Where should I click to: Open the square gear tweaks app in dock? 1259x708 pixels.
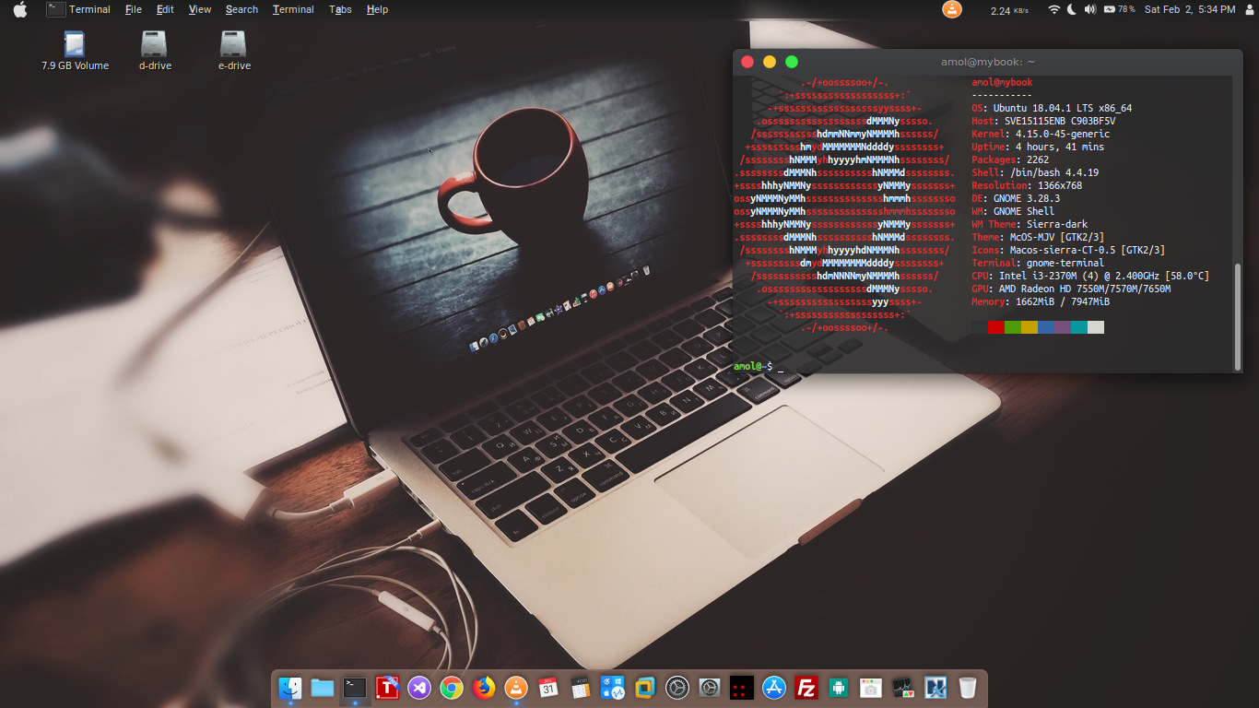tap(710, 688)
